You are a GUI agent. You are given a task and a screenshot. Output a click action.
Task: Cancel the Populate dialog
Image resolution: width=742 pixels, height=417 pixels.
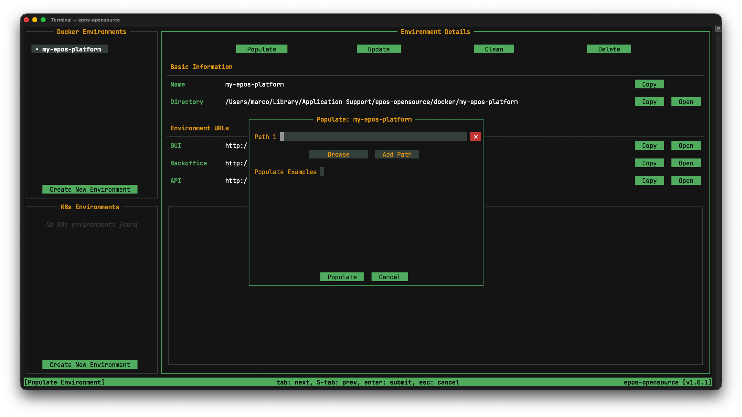pos(389,277)
